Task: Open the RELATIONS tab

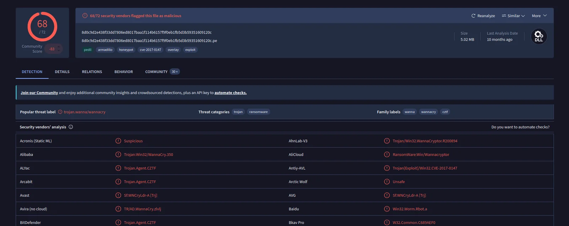Action: [92, 72]
